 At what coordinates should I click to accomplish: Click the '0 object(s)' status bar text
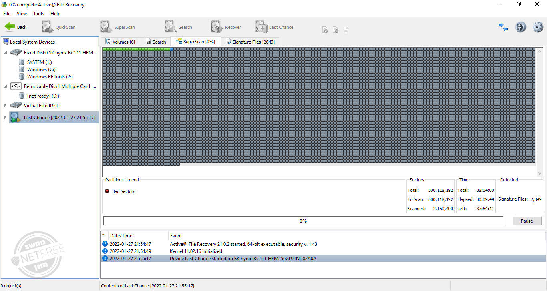tap(11, 286)
